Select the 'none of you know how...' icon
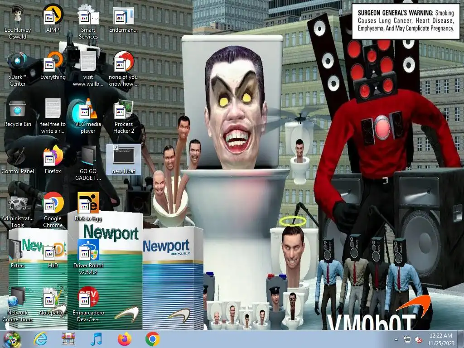This screenshot has width=464, height=348. coord(123,69)
